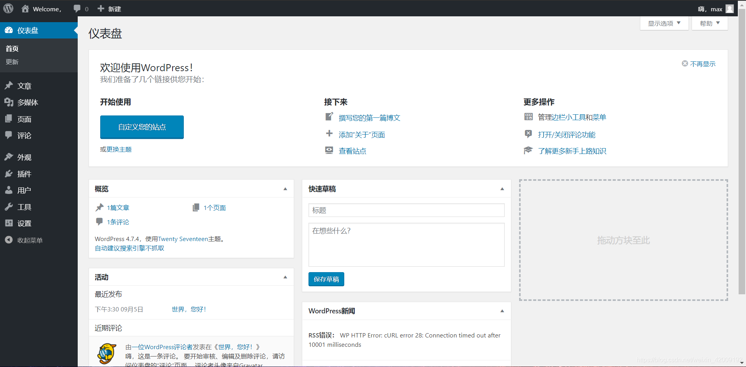Click the 新建 text in admin bar
Viewport: 746px width, 367px height.
pyautogui.click(x=115, y=9)
